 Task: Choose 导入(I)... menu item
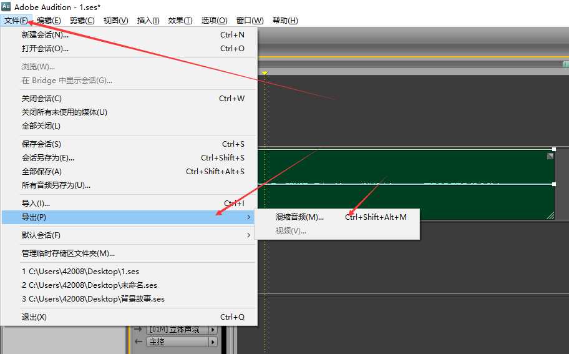click(x=129, y=204)
